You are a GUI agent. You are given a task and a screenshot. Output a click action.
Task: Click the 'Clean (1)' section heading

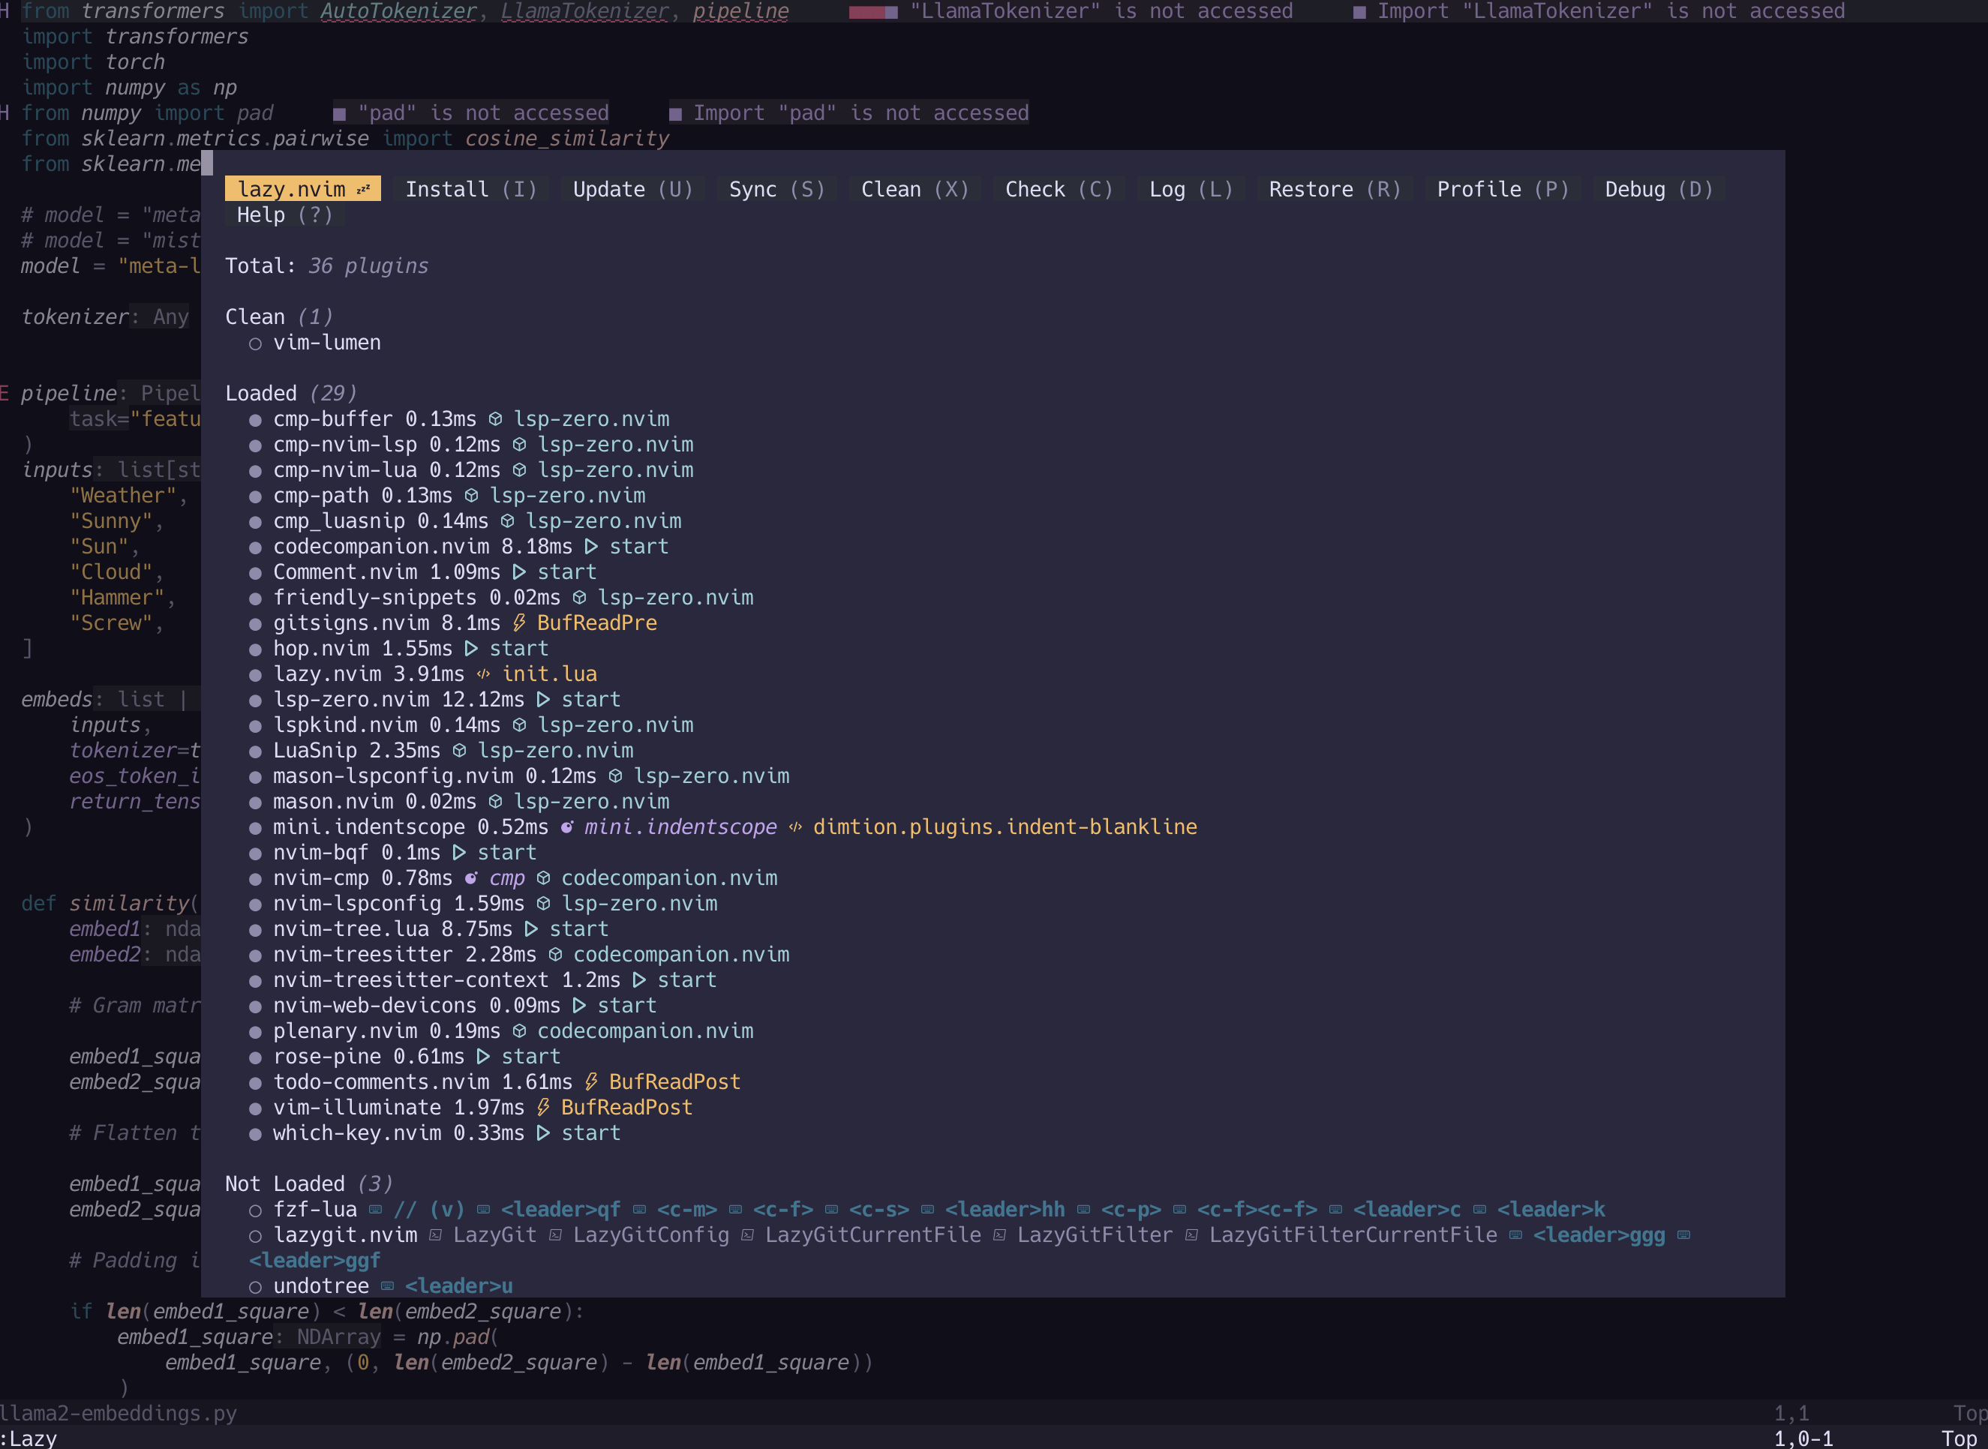coord(279,316)
